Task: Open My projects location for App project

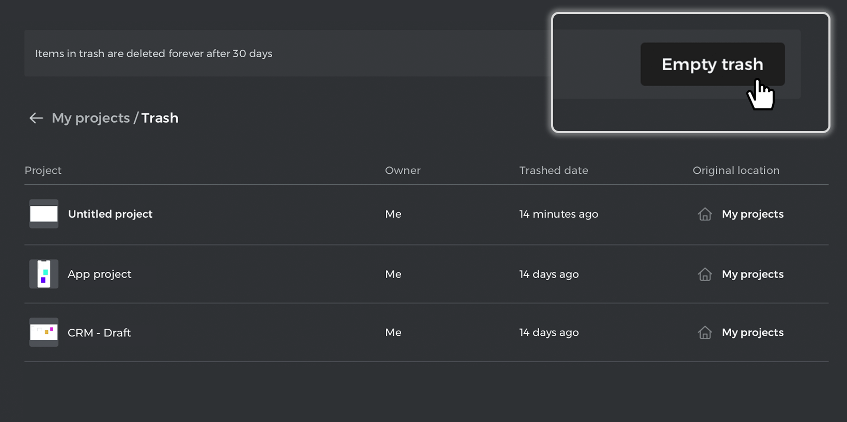Action: pos(752,274)
